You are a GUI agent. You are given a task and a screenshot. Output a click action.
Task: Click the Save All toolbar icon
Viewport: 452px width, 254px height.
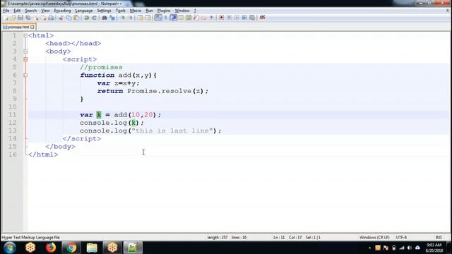click(28, 18)
